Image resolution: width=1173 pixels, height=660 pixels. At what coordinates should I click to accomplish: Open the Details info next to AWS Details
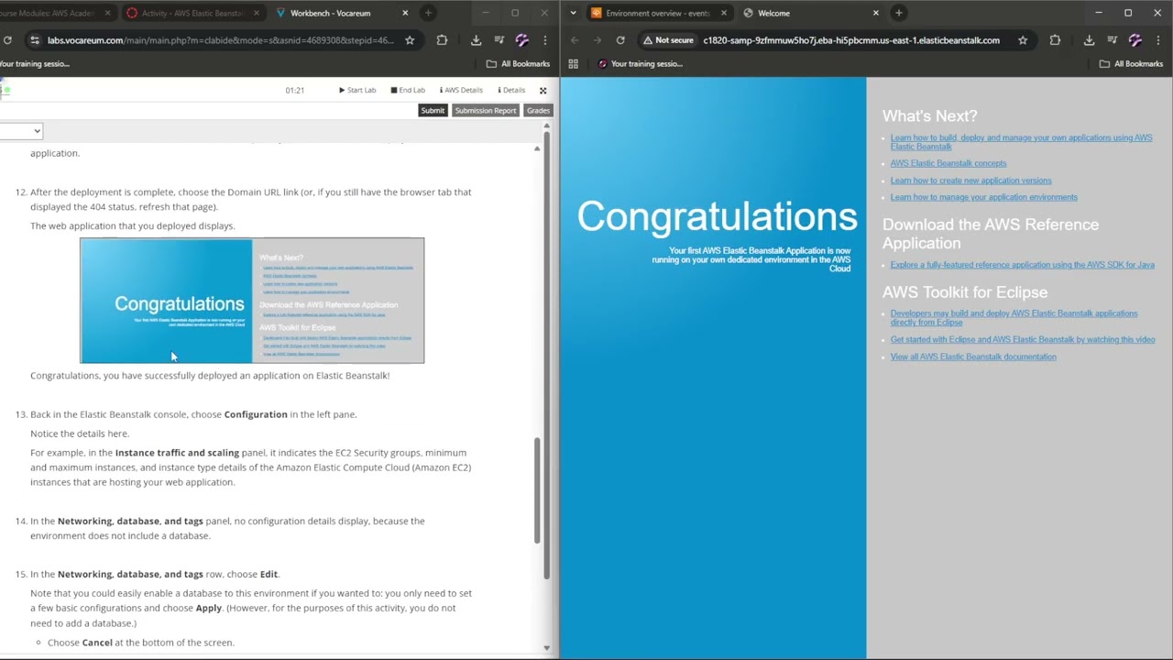511,90
